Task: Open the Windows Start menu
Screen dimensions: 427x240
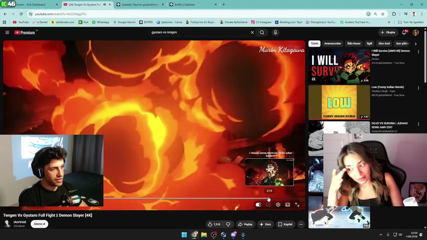Action: 184,235
